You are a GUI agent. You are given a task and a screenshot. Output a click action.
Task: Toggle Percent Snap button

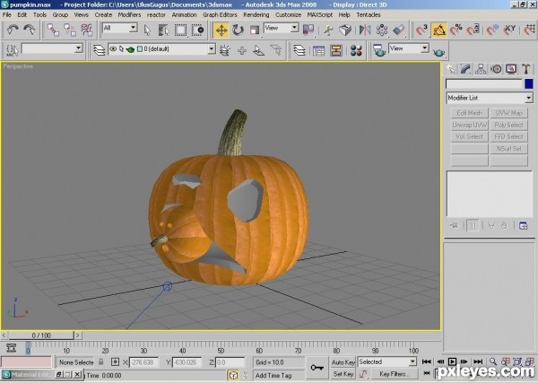pyautogui.click(x=456, y=30)
